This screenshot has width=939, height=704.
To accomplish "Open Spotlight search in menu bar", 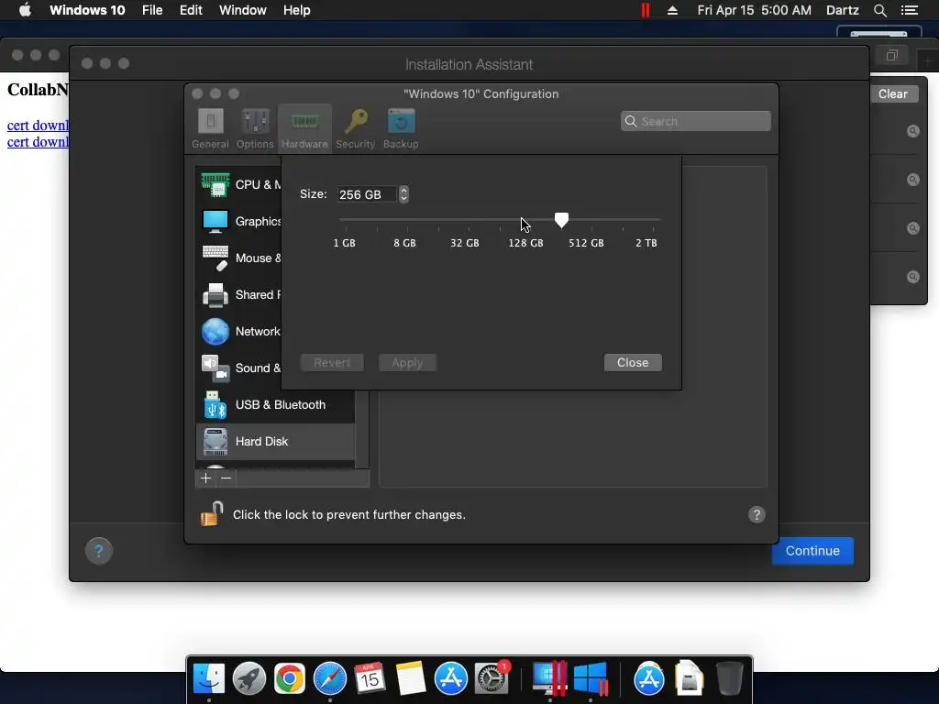I will [x=879, y=10].
